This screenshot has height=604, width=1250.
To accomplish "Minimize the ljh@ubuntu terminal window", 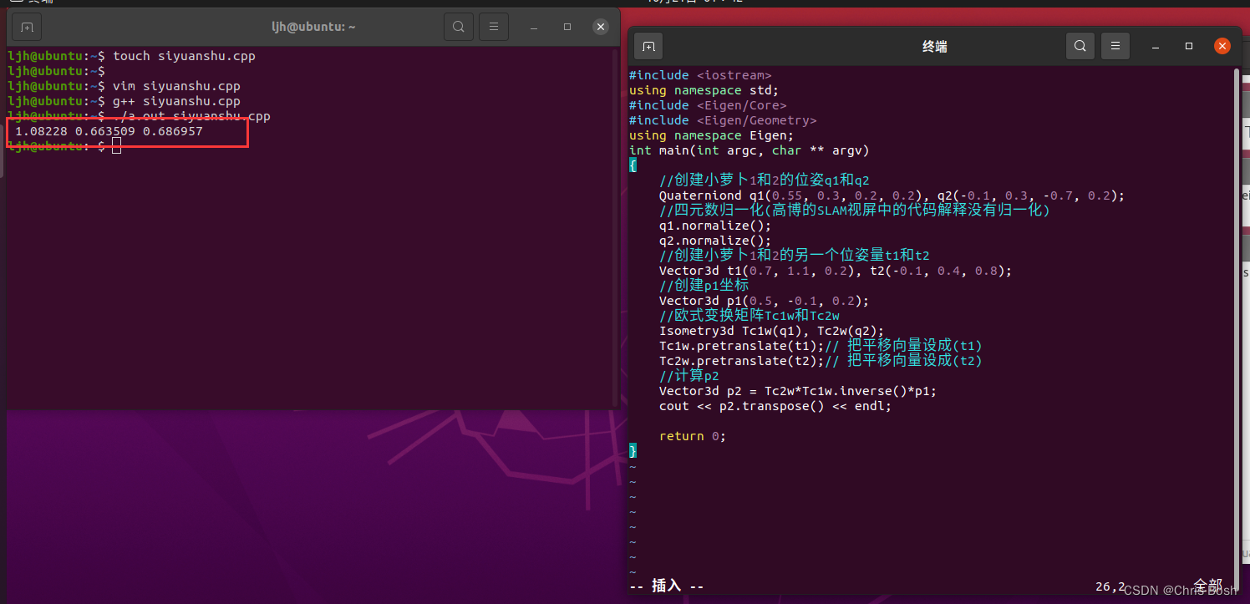I will point(534,27).
